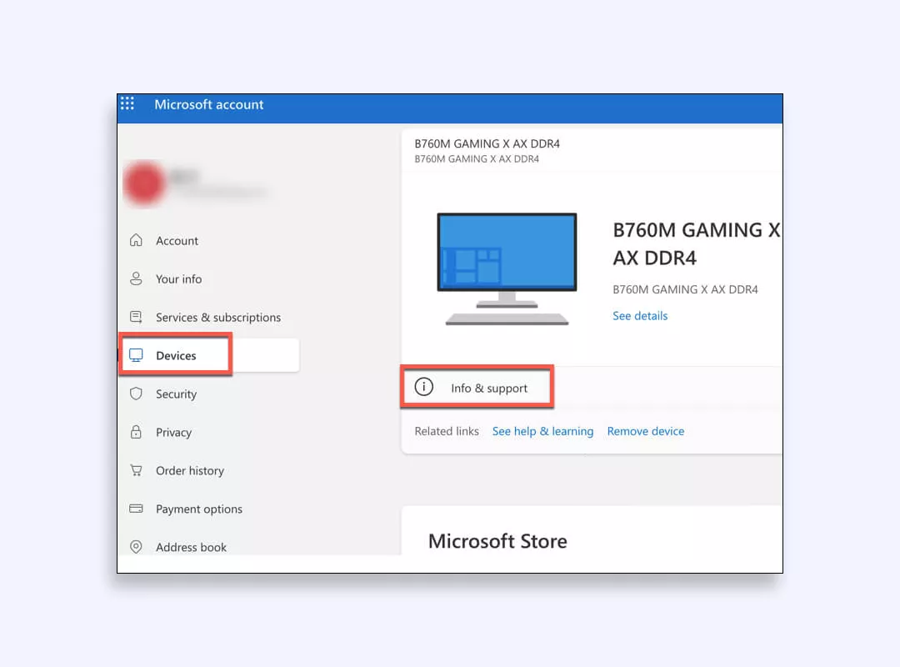This screenshot has width=900, height=667.
Task: Click the card icon beside Payment options
Action: pos(137,509)
